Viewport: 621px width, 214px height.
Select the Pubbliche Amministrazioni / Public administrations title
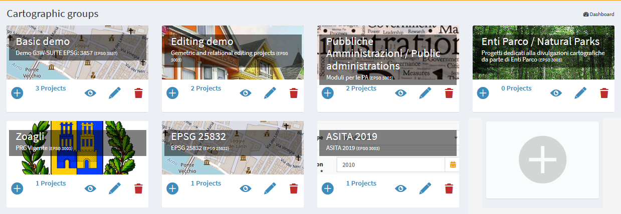click(x=383, y=53)
